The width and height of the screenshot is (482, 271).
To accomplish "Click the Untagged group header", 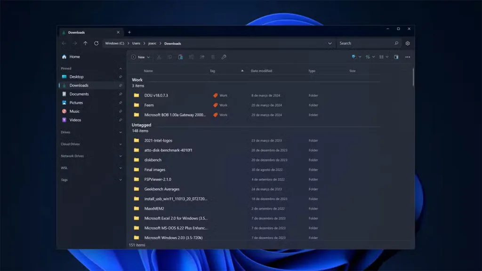I will click(x=141, y=125).
